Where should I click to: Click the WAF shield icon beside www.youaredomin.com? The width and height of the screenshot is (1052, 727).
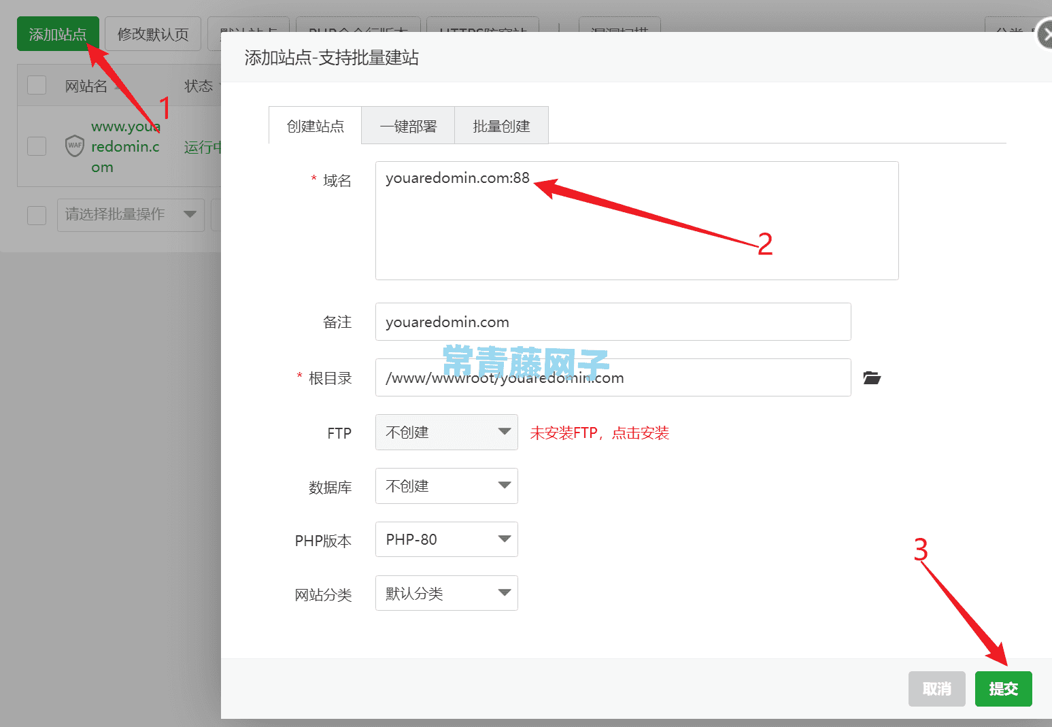click(x=75, y=146)
